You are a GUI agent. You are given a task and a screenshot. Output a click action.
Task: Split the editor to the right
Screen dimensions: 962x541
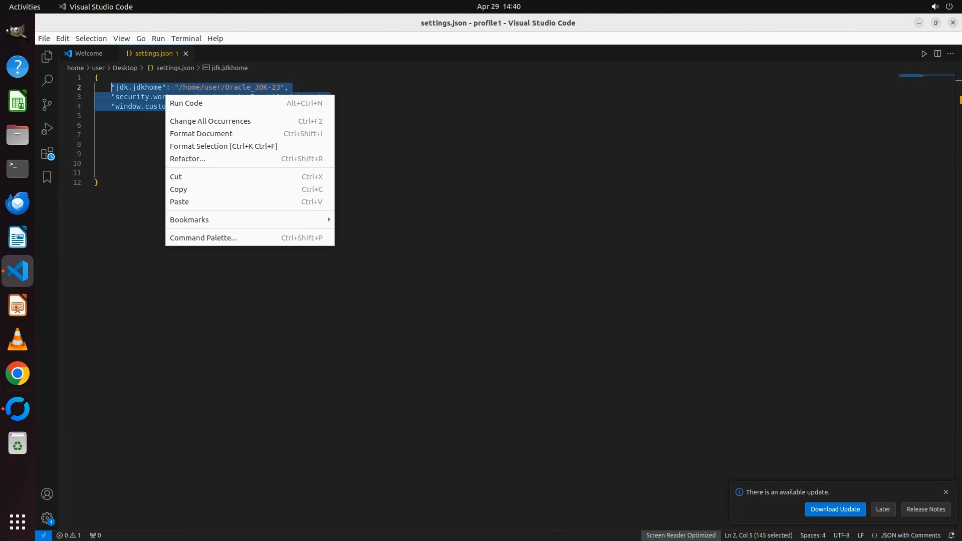937,54
